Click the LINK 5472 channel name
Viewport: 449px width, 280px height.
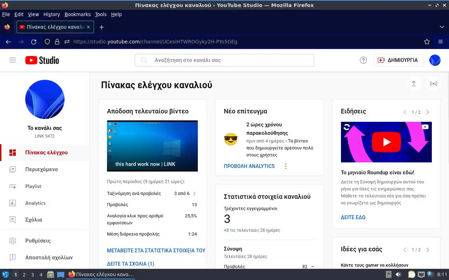45,136
